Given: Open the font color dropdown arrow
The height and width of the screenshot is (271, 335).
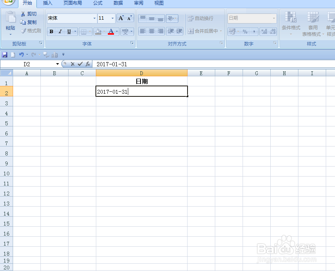Looking at the screenshot, I should pos(117,32).
